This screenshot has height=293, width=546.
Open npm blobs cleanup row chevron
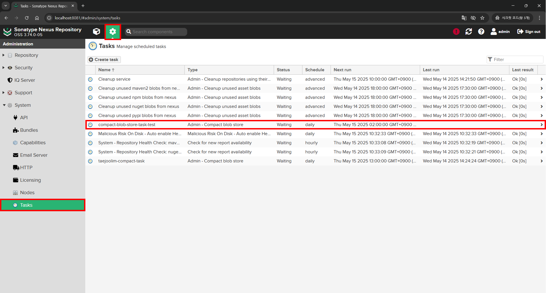[542, 98]
